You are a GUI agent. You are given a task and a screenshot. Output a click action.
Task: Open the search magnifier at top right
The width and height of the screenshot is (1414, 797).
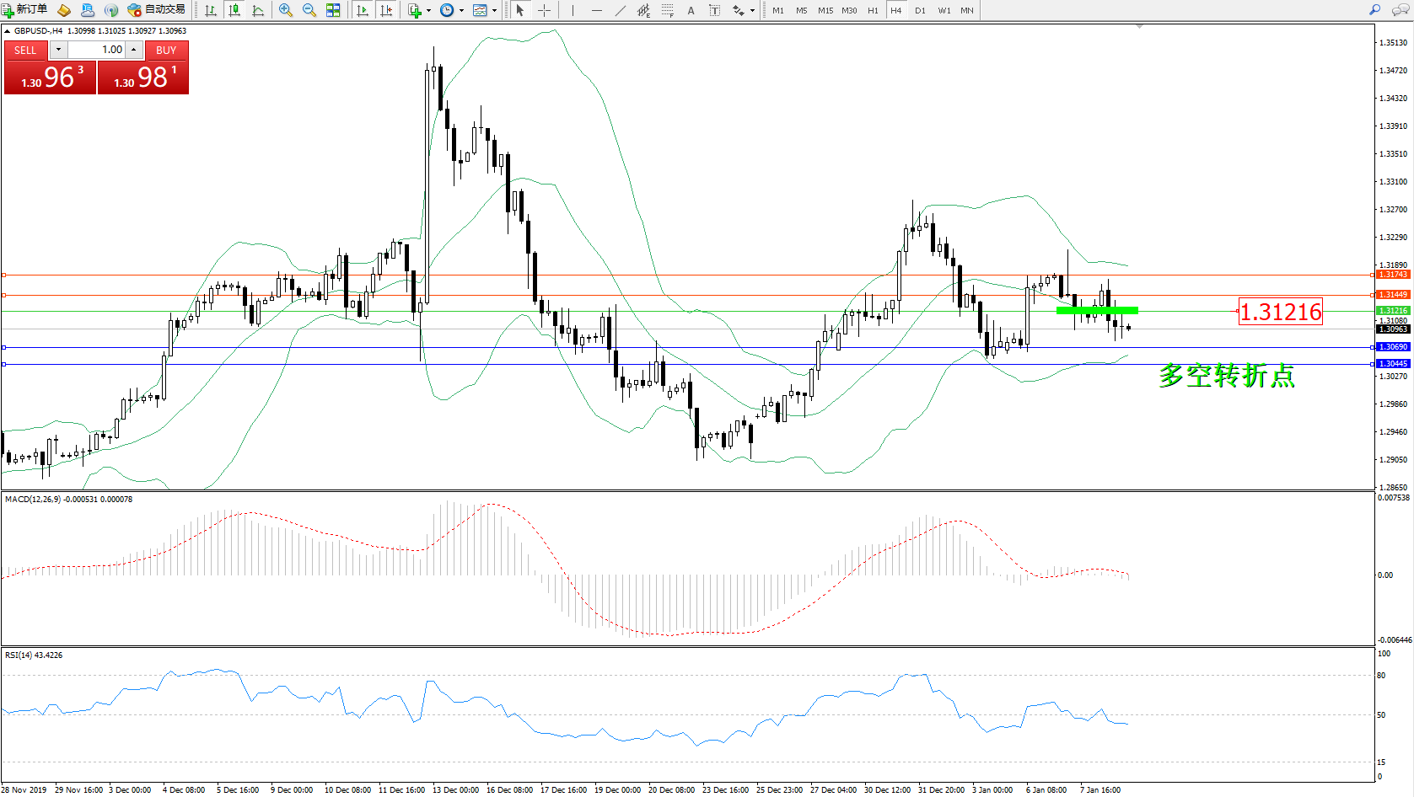1375,10
